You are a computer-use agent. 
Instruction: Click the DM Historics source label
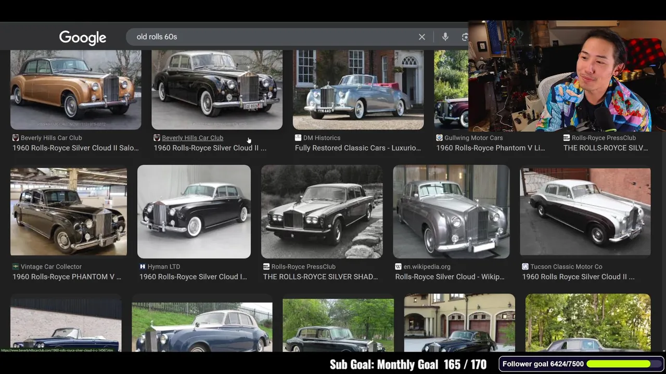(322, 138)
